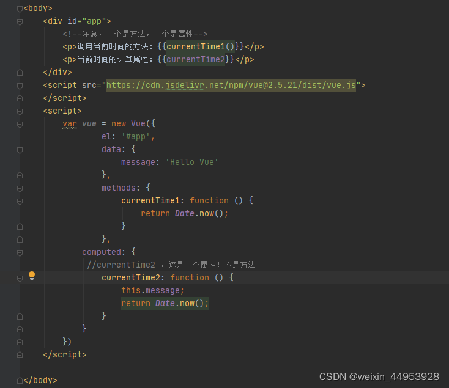Click the closing </script> tag at the bottom

point(65,354)
